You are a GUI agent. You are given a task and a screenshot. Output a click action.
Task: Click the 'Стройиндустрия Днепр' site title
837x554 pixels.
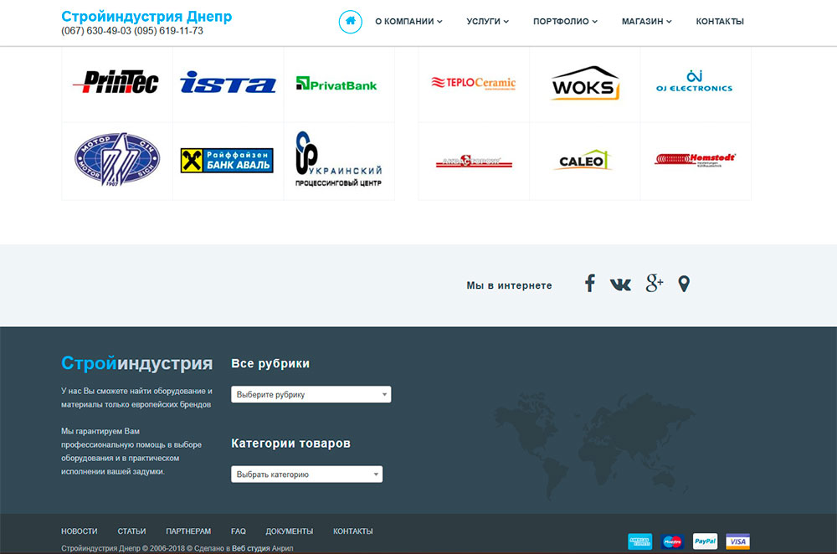point(146,17)
